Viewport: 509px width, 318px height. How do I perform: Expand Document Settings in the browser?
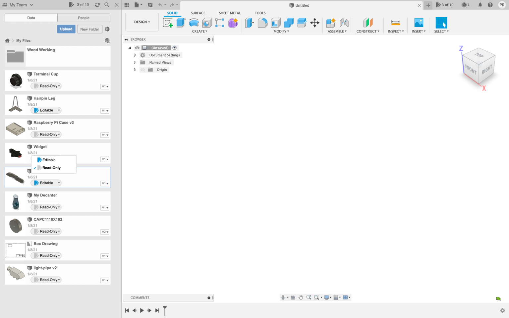tap(135, 55)
